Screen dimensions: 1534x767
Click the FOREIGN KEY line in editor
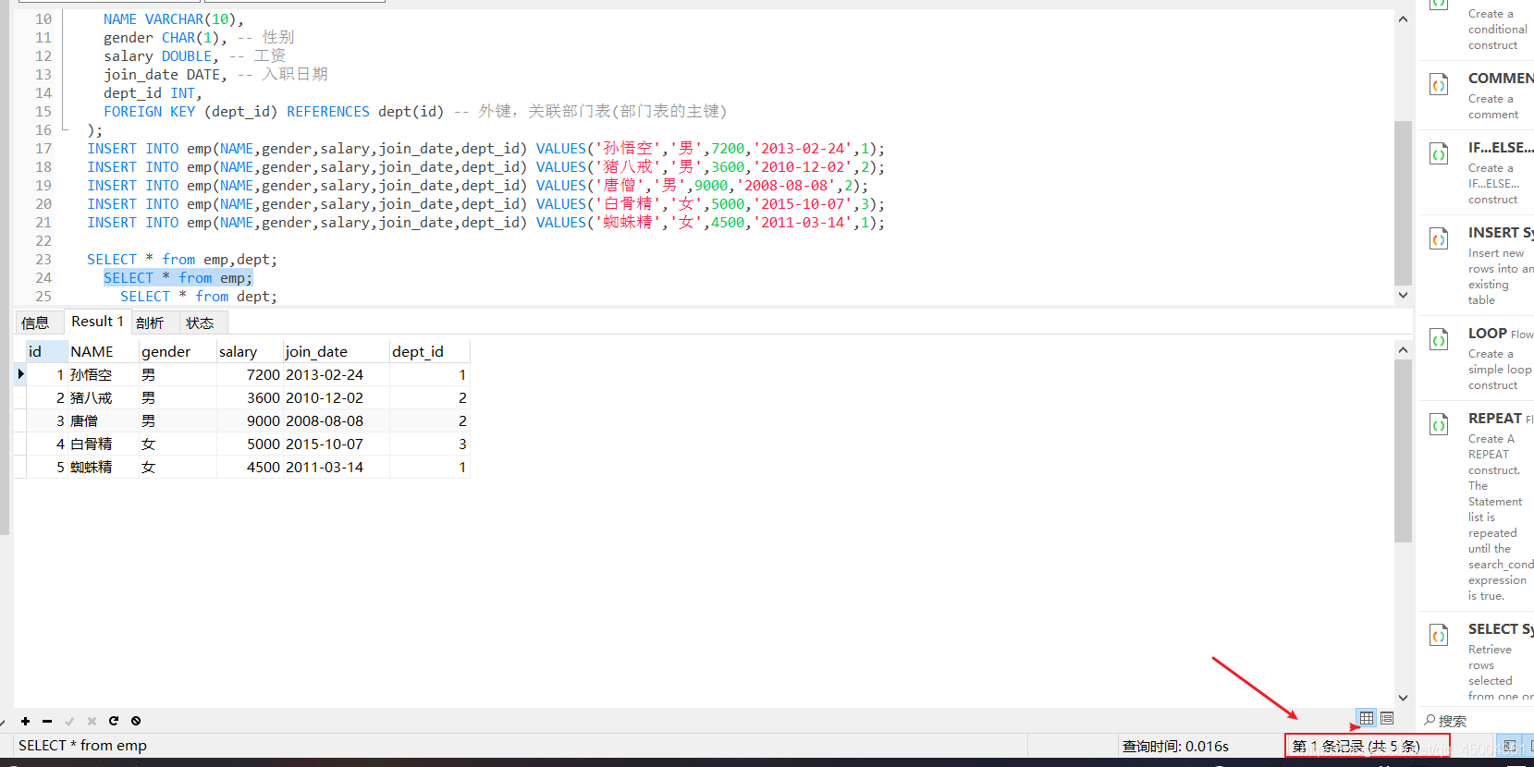coord(415,112)
